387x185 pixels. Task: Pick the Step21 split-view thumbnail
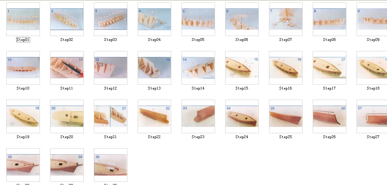[111, 116]
